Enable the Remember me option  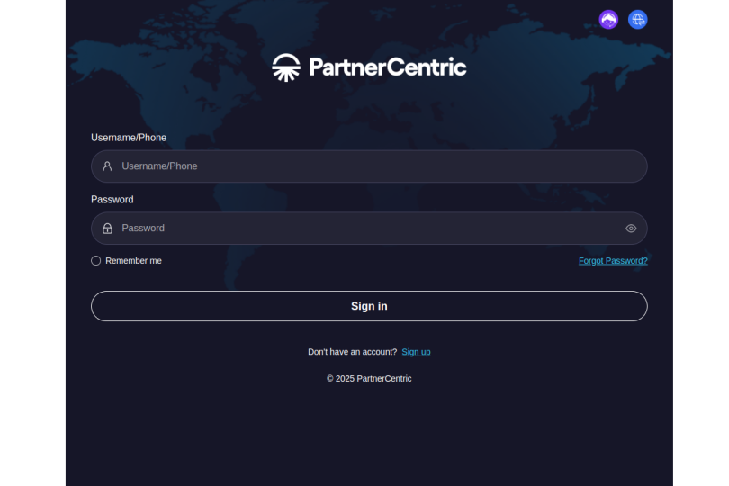[95, 260]
